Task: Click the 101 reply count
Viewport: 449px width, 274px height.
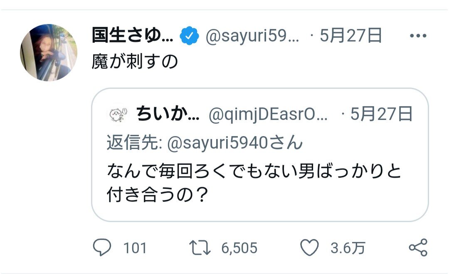Action: (x=135, y=249)
